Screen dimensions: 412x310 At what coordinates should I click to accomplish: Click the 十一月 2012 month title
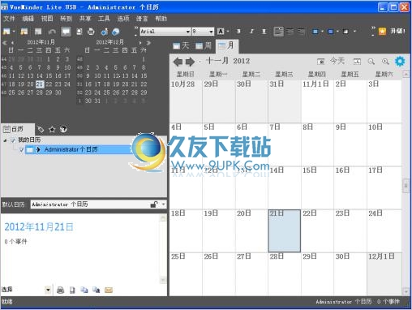pos(228,61)
